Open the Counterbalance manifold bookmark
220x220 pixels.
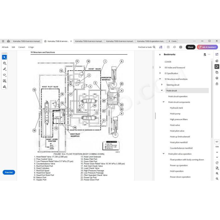pyautogui.click(x=181, y=148)
